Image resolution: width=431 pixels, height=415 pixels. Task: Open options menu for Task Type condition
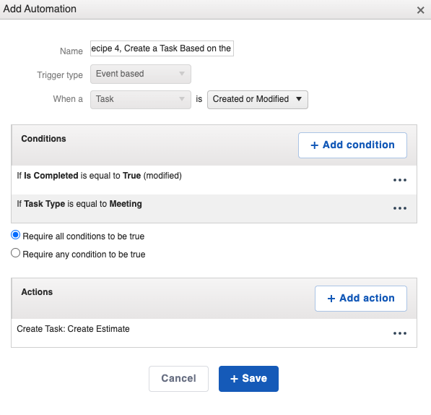[400, 208]
